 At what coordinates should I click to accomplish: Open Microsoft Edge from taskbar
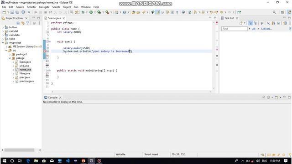[28, 161]
